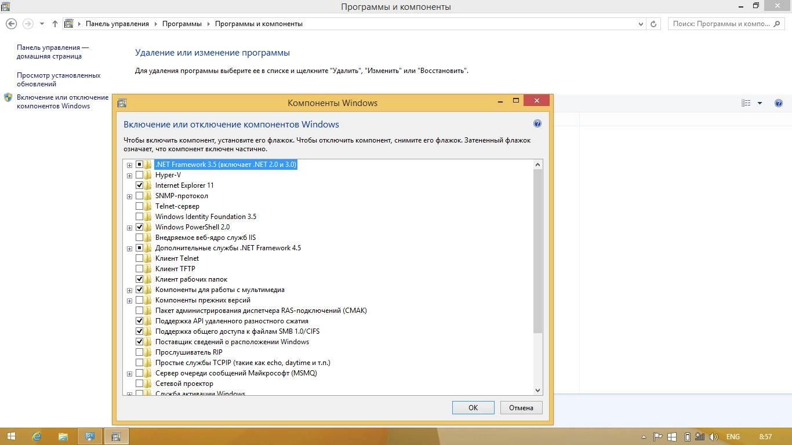Click the Windows Features taskbar button
792x445 pixels.
point(116,436)
